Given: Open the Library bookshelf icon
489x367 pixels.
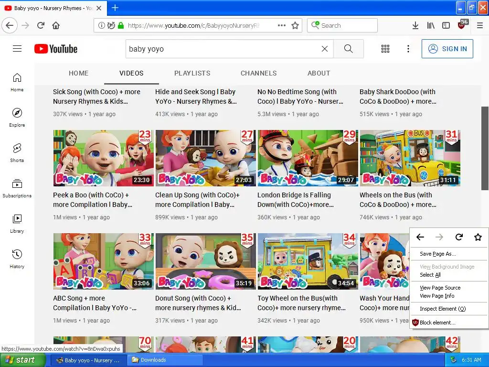Looking at the screenshot, I should click(x=431, y=25).
